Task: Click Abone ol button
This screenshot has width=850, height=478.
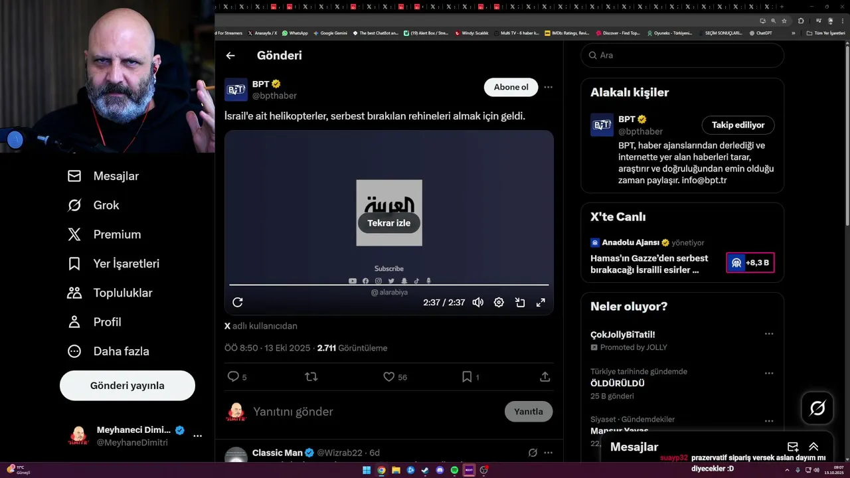Action: click(511, 87)
